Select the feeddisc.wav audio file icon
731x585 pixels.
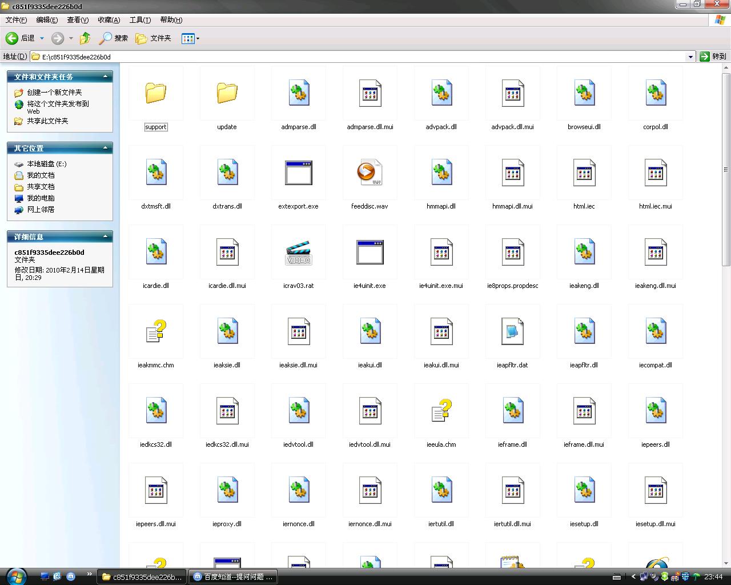[x=369, y=173]
